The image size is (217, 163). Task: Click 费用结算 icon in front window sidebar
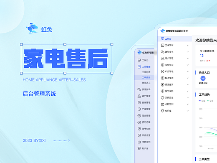point(162,84)
